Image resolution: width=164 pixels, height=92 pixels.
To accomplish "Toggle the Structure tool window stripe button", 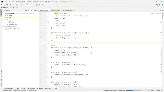I will tap(1, 82).
